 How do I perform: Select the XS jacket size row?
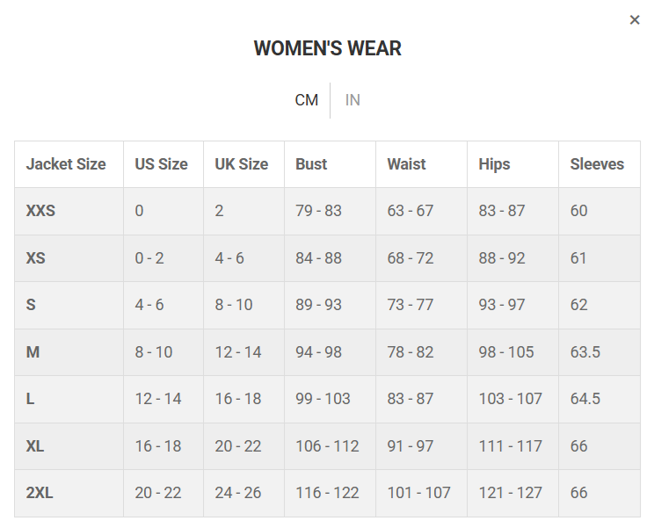coord(36,258)
